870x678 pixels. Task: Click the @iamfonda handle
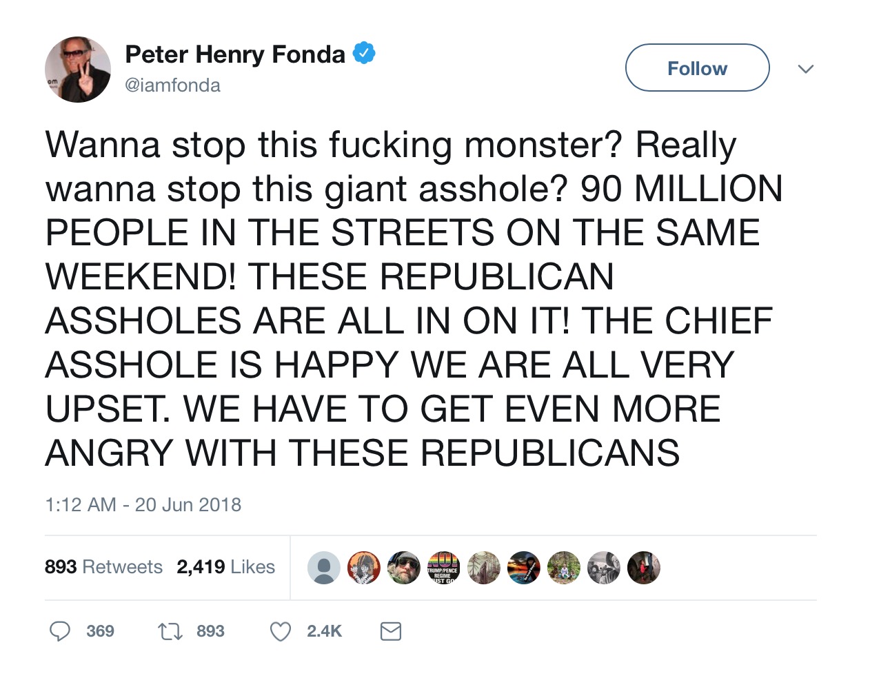[172, 85]
